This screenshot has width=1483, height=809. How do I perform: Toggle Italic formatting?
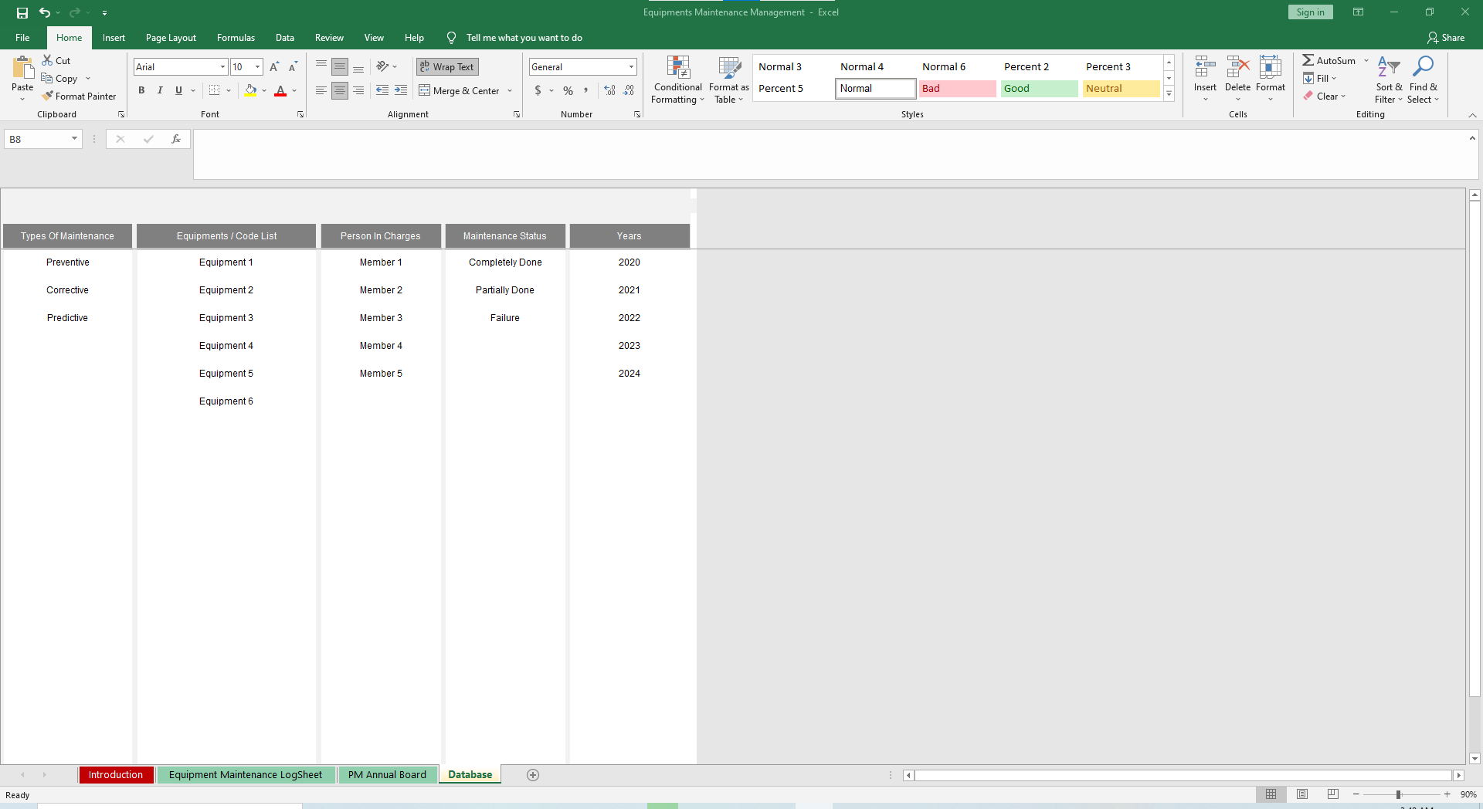pos(160,90)
